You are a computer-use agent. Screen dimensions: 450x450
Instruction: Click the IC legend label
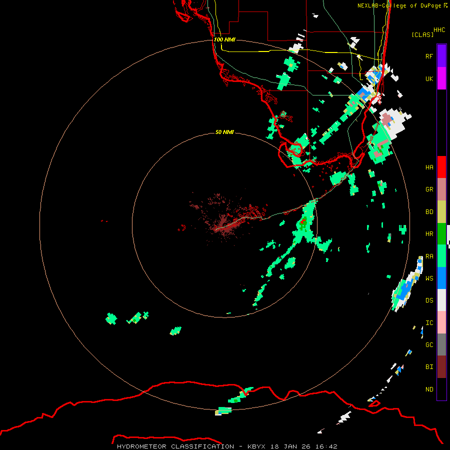click(429, 322)
